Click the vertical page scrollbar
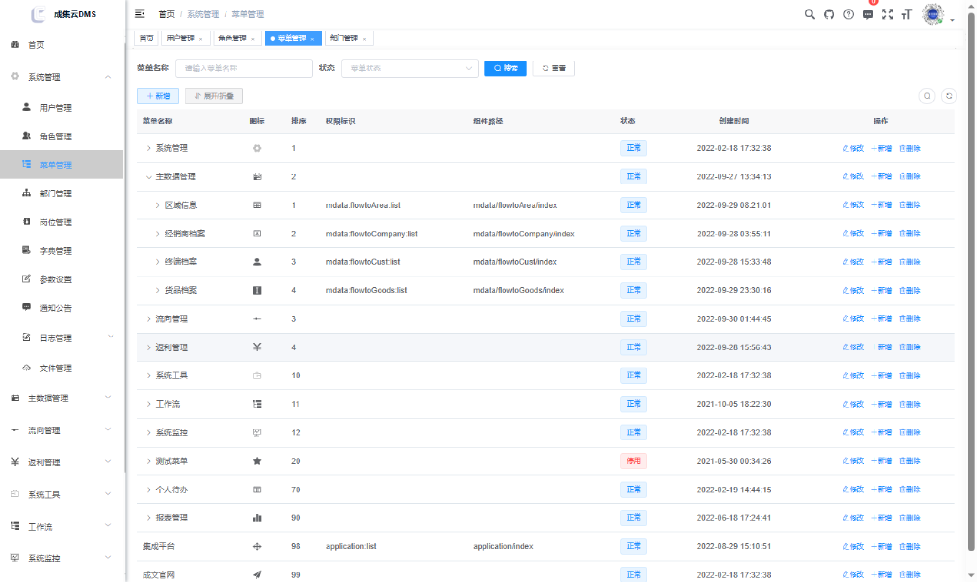 coord(971,286)
